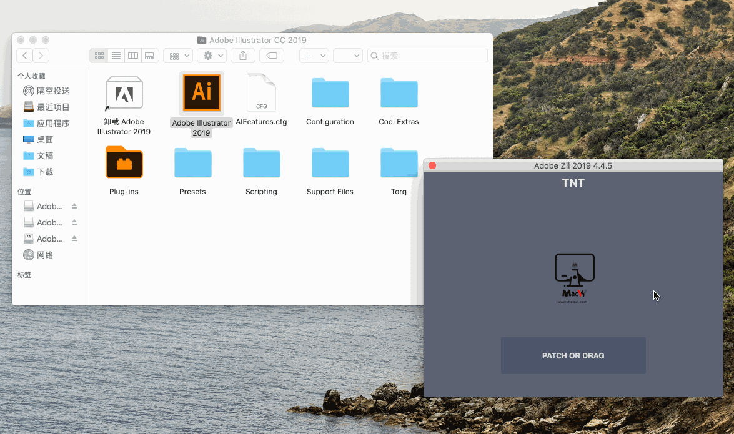Click inside the 搜索 search field
The height and width of the screenshot is (434, 734).
click(x=427, y=56)
